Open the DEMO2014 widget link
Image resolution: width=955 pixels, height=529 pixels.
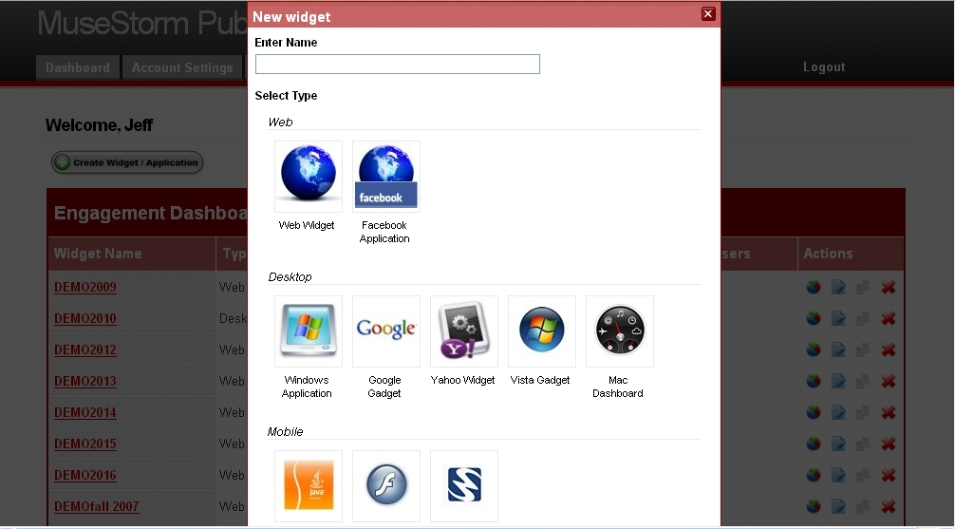[x=85, y=412]
